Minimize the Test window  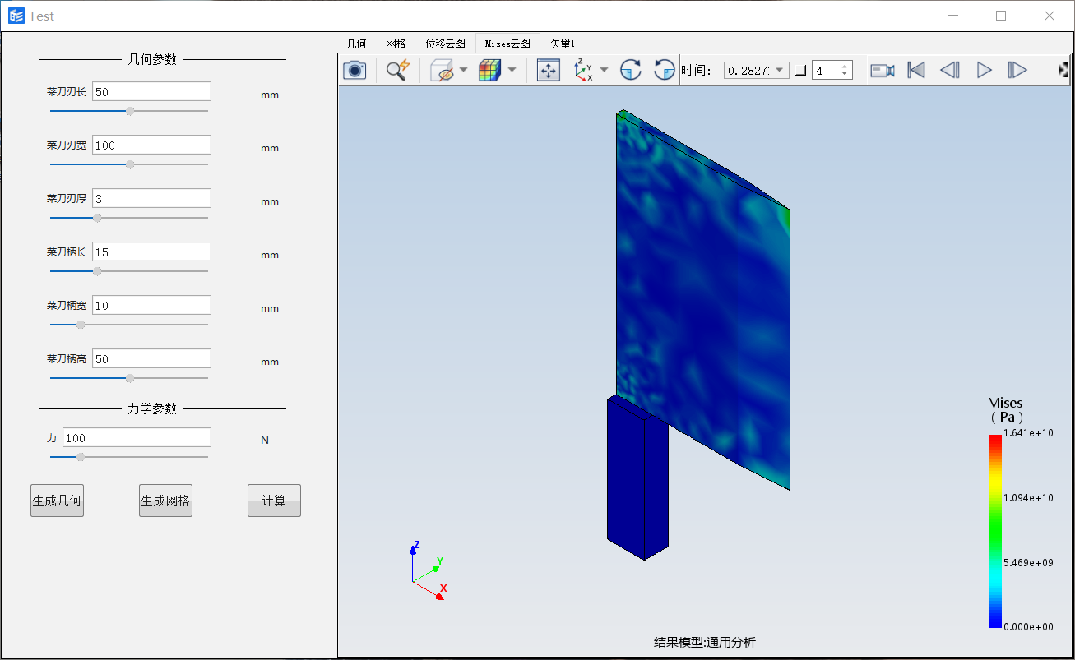point(953,16)
